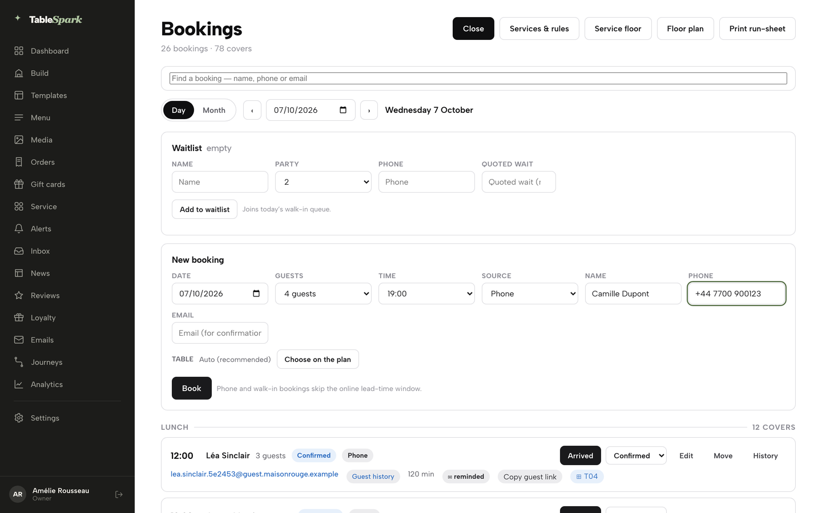Open the Time dropdown showing 19:00
Viewport: 822px width, 513px height.
pos(426,294)
